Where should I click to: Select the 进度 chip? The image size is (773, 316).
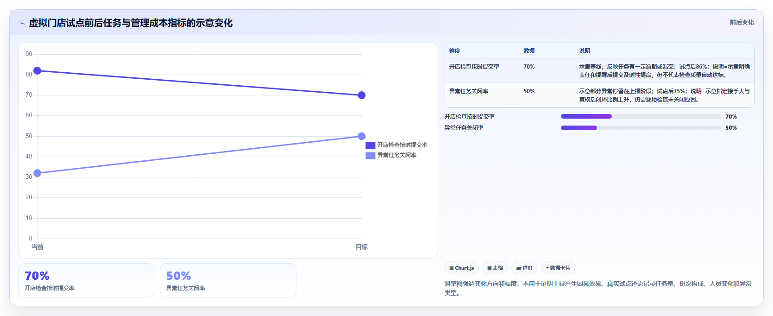point(524,268)
